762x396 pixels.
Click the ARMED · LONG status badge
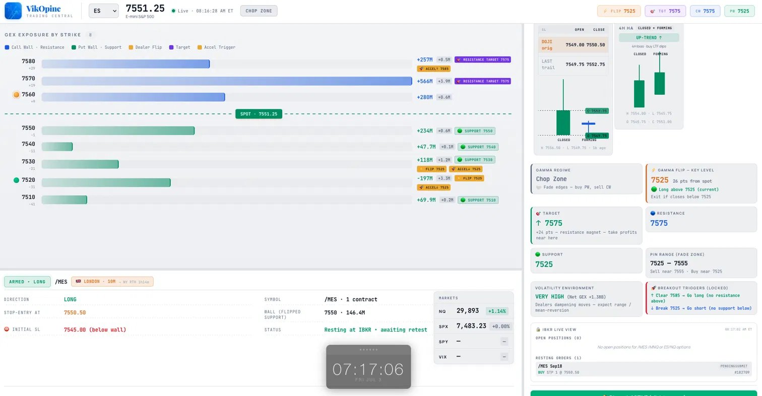27,282
